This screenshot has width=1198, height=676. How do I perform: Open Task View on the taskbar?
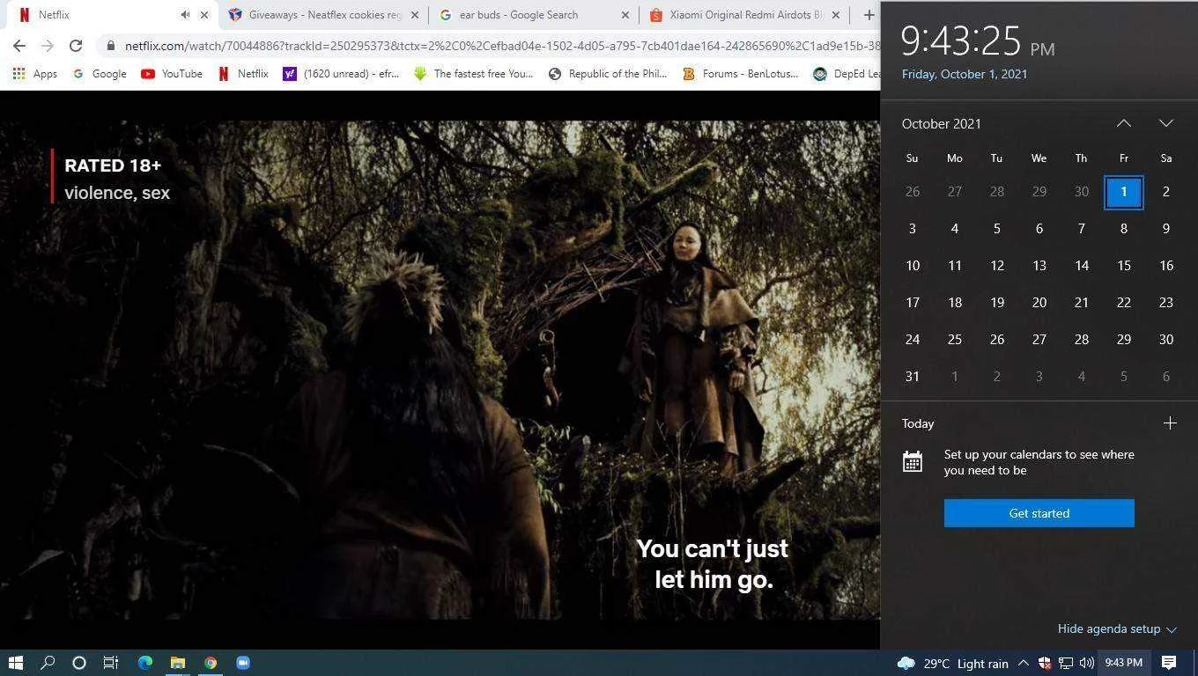111,663
